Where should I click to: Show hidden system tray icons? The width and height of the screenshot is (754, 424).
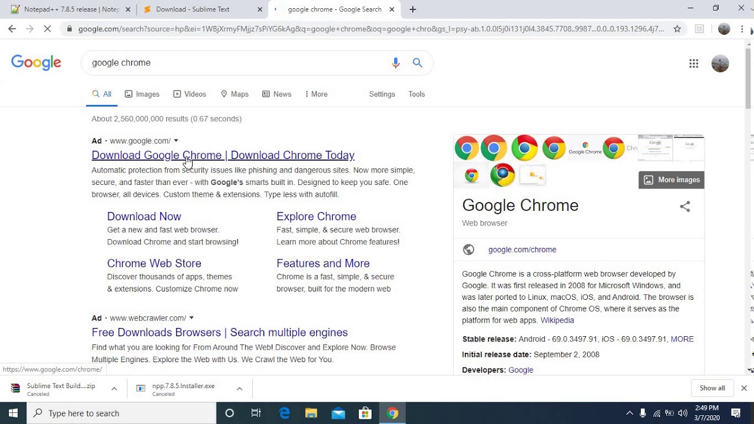pyautogui.click(x=629, y=413)
